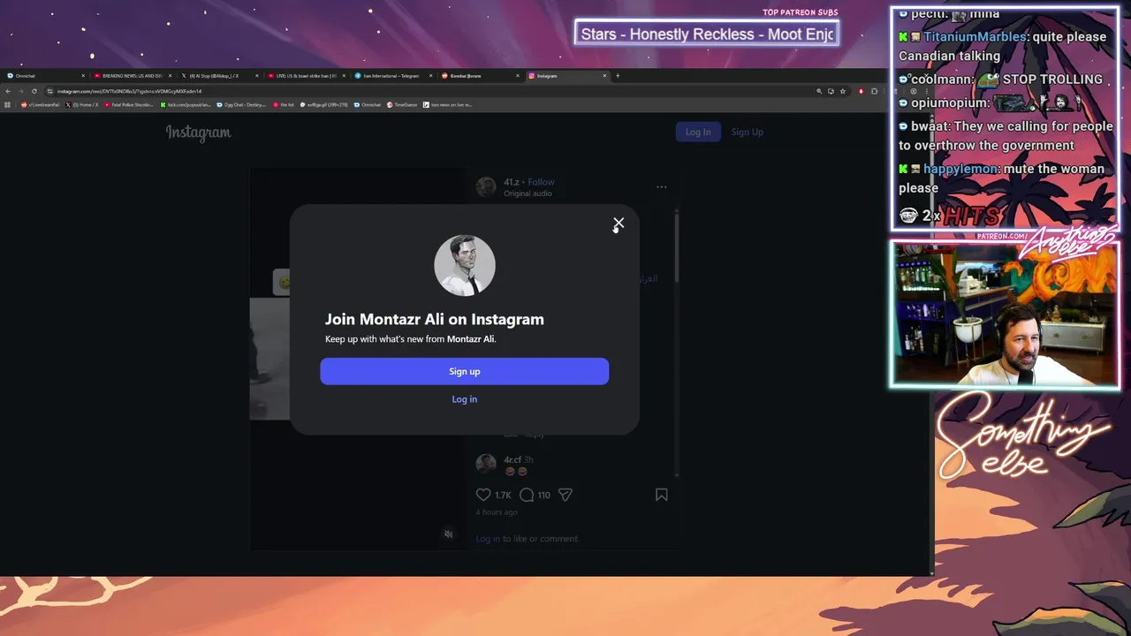Open commenter 4r.cf profile
This screenshot has height=636, width=1131.
pyautogui.click(x=511, y=459)
